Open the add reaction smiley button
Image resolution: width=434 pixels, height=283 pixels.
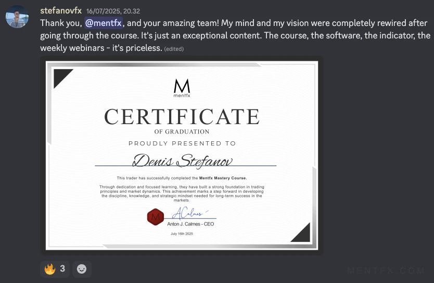tap(82, 269)
